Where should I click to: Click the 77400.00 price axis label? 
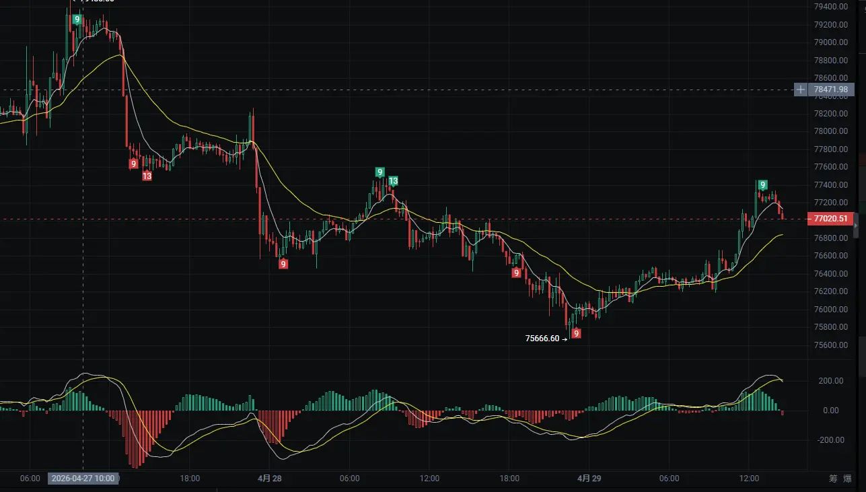pyautogui.click(x=830, y=185)
